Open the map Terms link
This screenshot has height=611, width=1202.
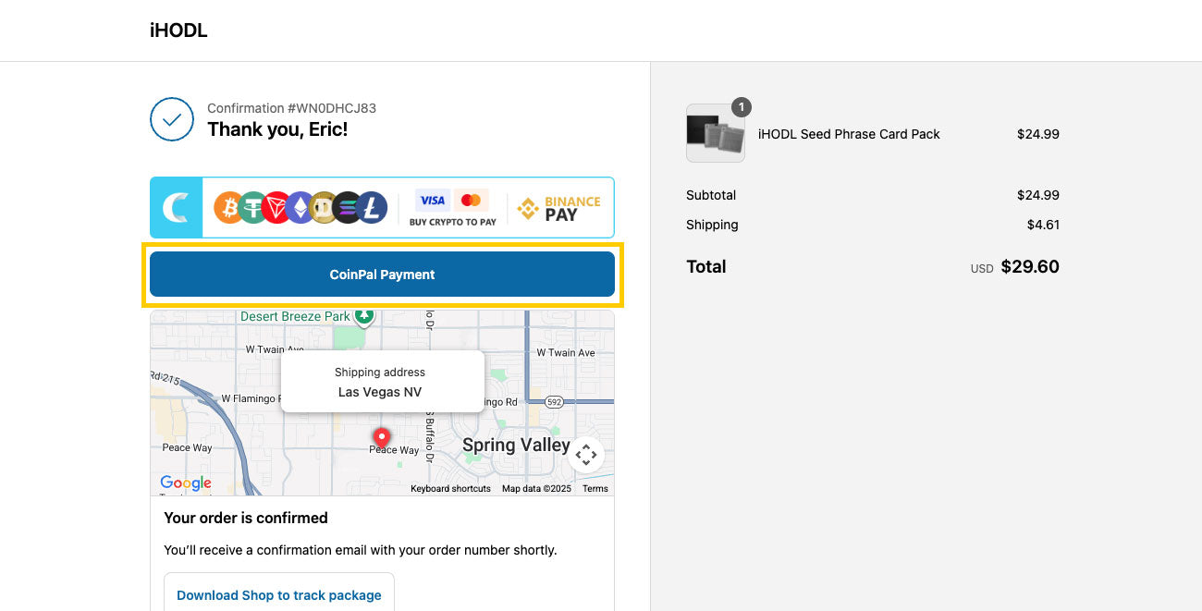(595, 489)
